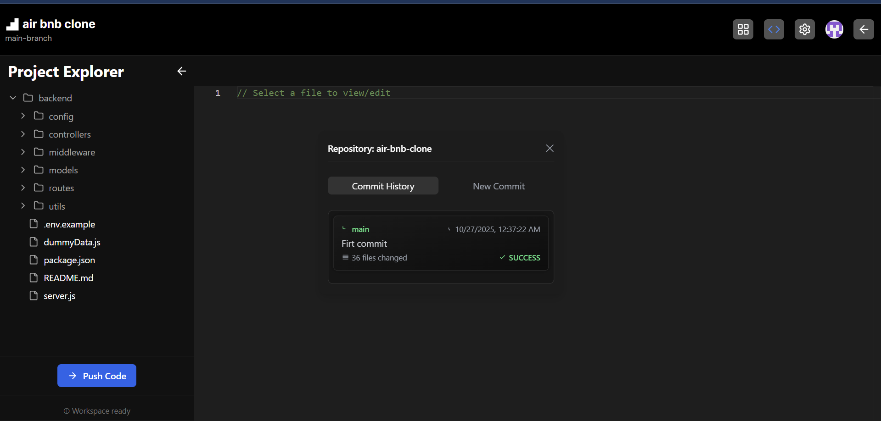The width and height of the screenshot is (881, 421).
Task: Collapse the backend folder chevron
Action: pyautogui.click(x=13, y=98)
